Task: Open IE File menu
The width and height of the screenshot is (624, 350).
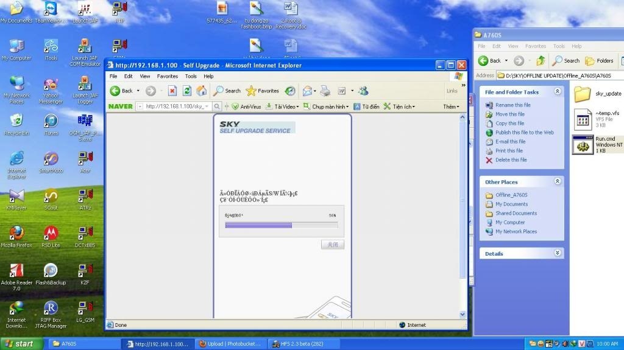Action: [x=113, y=76]
